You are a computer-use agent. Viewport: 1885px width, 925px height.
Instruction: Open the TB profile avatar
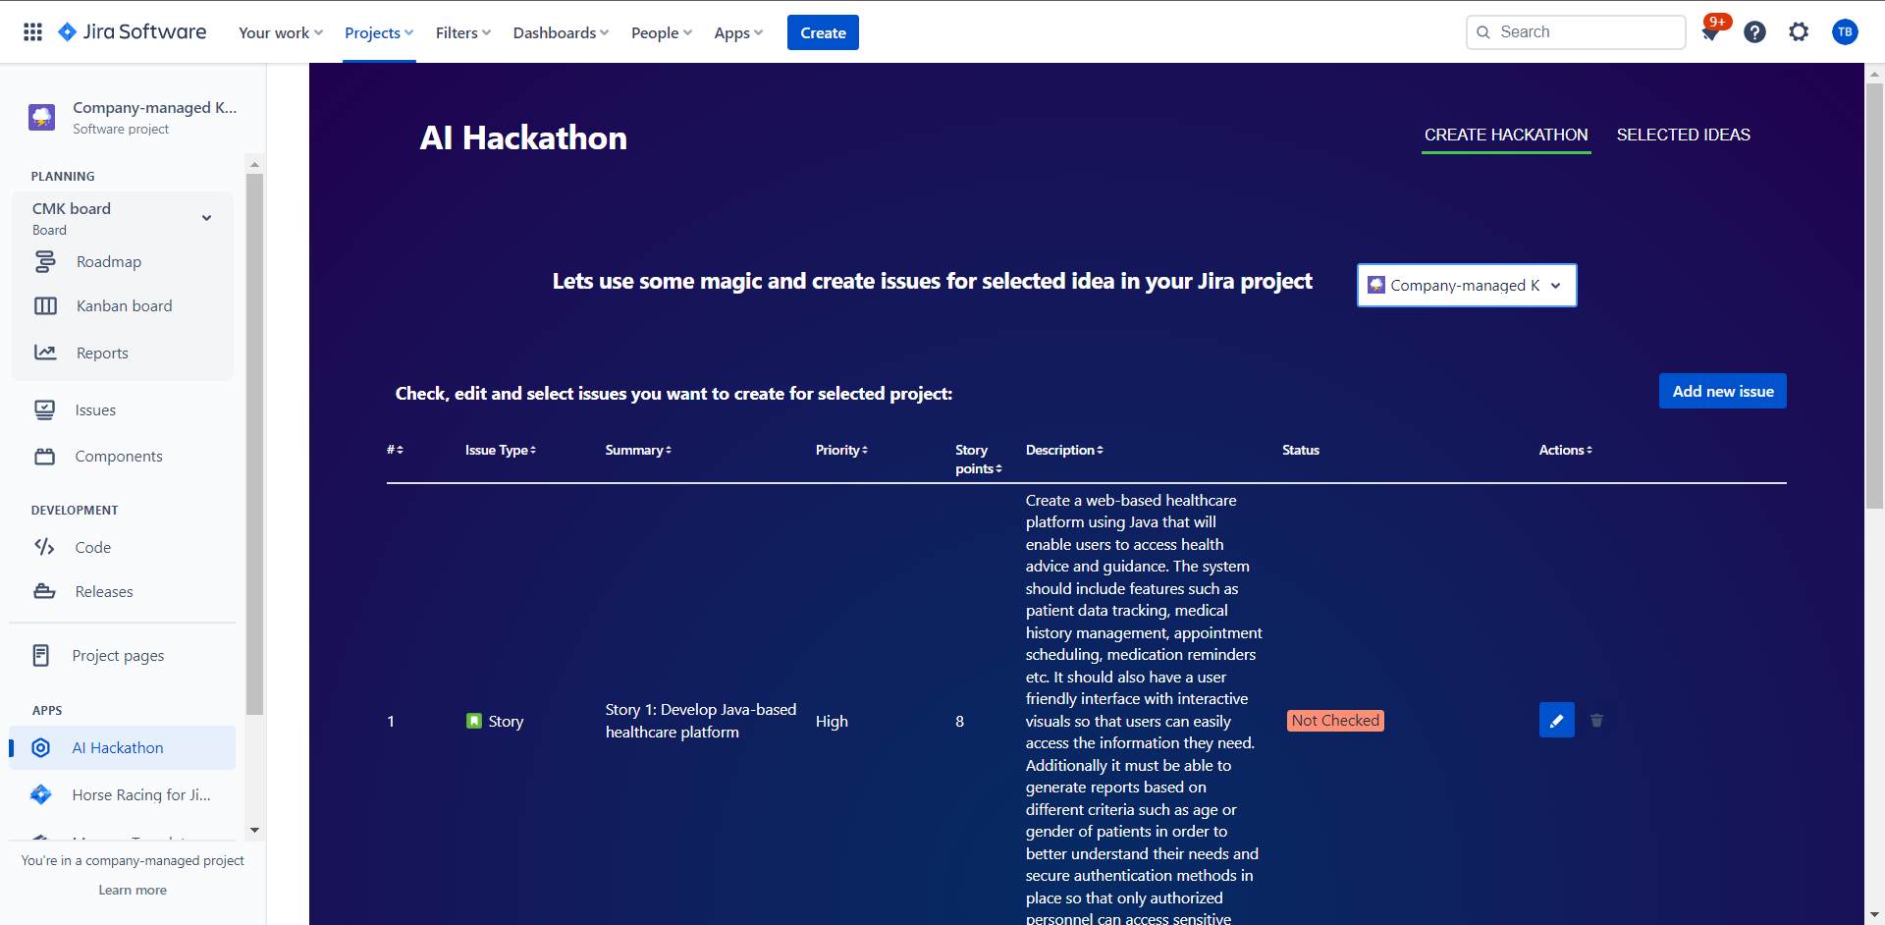[x=1845, y=32]
